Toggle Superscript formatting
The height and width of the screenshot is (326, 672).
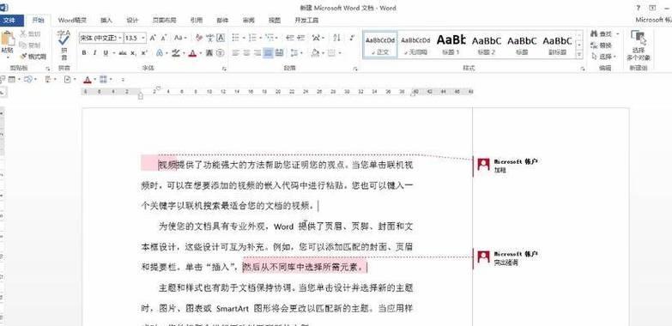tap(144, 53)
